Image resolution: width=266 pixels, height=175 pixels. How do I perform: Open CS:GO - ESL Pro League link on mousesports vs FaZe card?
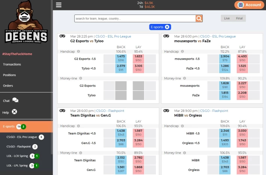coord(218,36)
